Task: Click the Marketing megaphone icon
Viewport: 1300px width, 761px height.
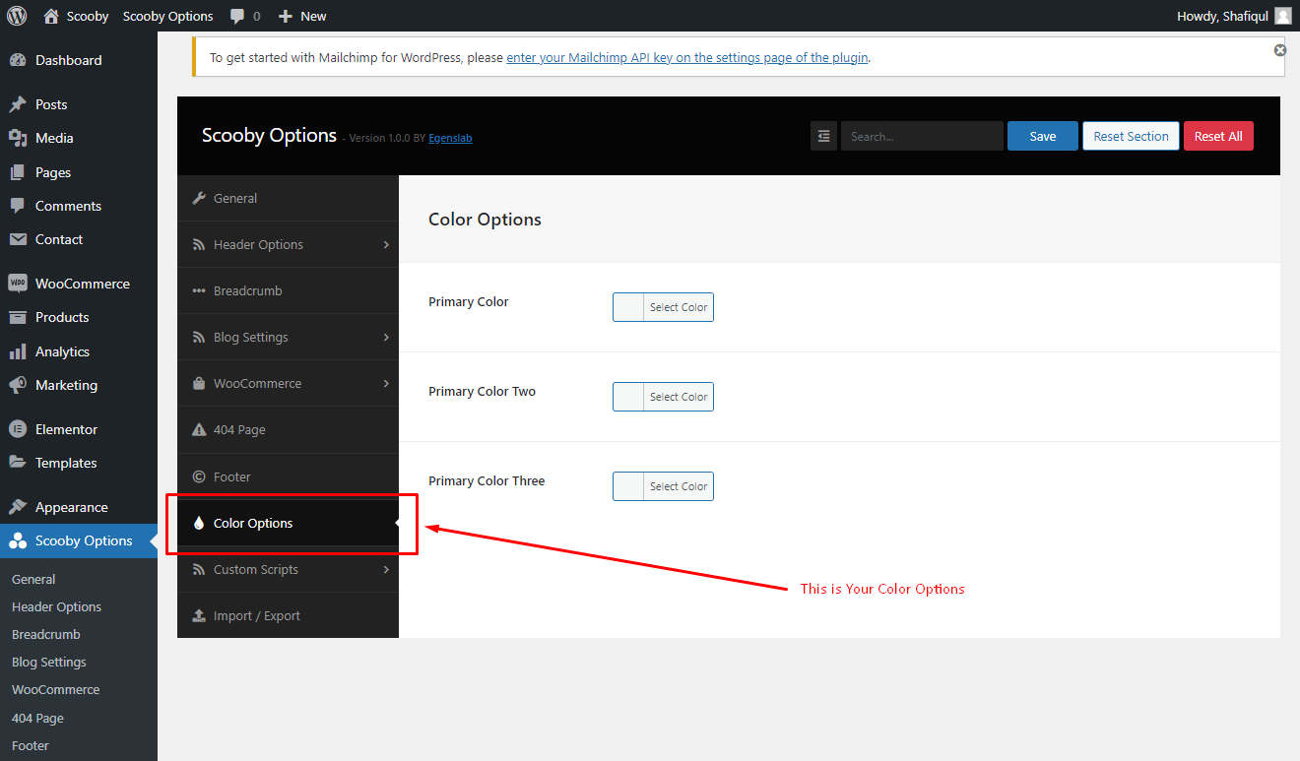Action: coord(18,385)
